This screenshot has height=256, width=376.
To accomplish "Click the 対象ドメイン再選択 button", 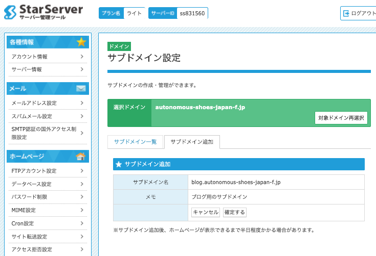I will click(x=341, y=118).
